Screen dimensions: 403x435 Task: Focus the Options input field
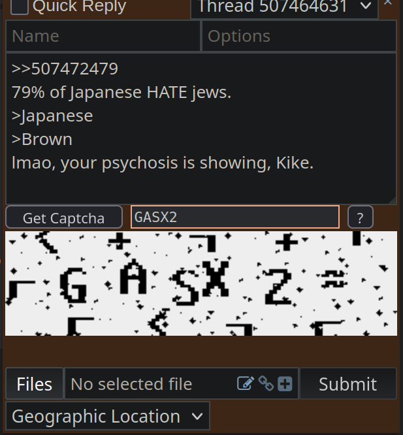[x=299, y=36]
